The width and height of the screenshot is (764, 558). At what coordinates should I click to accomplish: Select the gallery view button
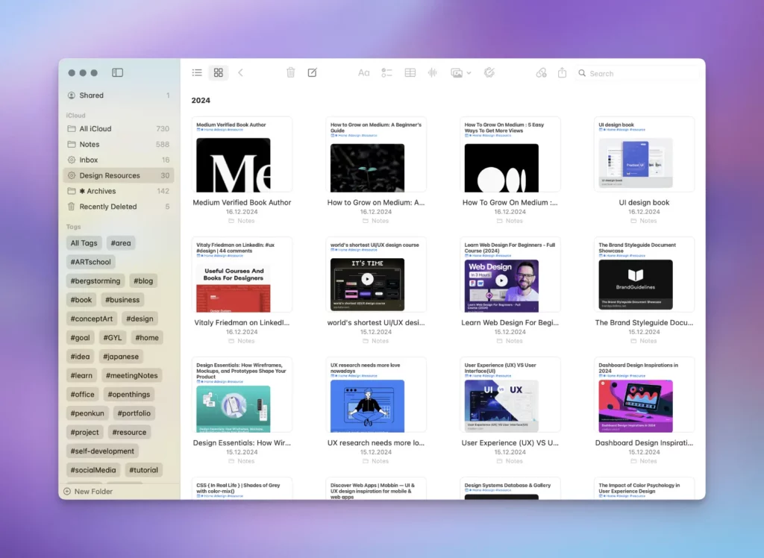tap(218, 72)
